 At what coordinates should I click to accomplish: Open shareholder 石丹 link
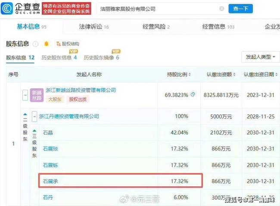(x=48, y=197)
